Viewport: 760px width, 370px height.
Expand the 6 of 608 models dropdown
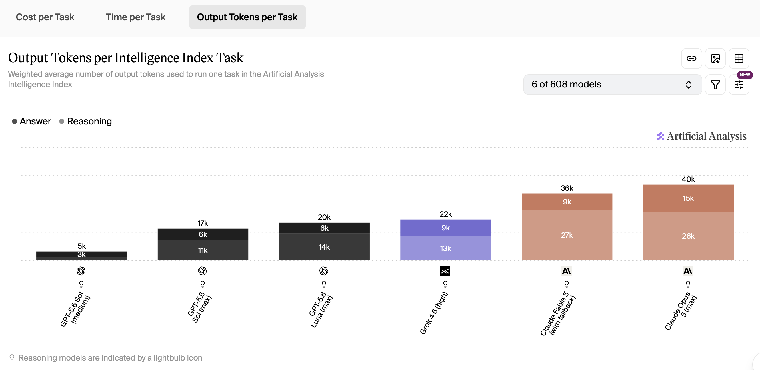coord(613,85)
